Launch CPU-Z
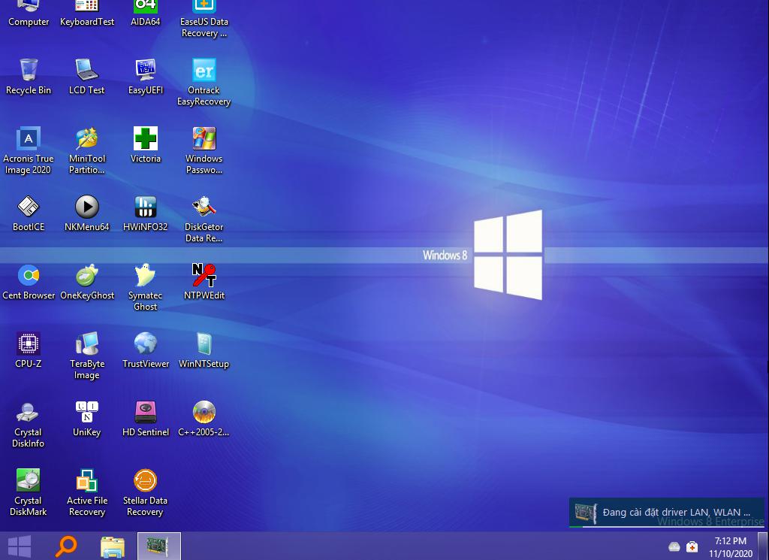Viewport: 769px width, 560px height. point(28,346)
